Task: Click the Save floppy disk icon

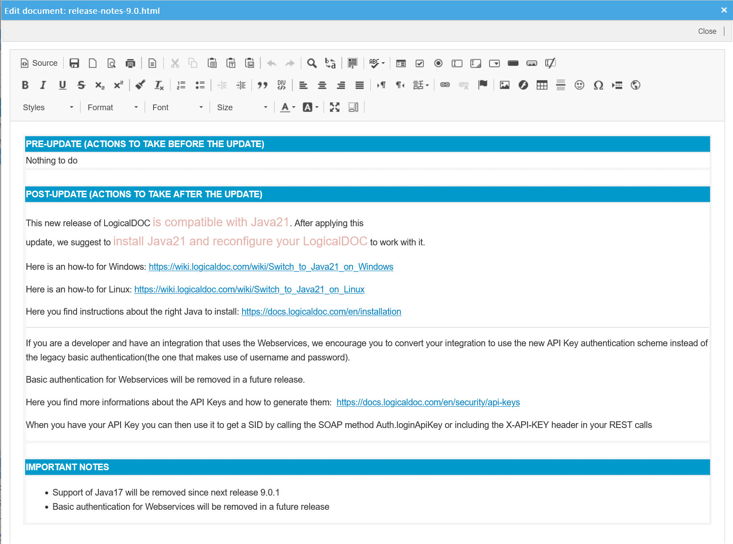Action: [x=74, y=63]
